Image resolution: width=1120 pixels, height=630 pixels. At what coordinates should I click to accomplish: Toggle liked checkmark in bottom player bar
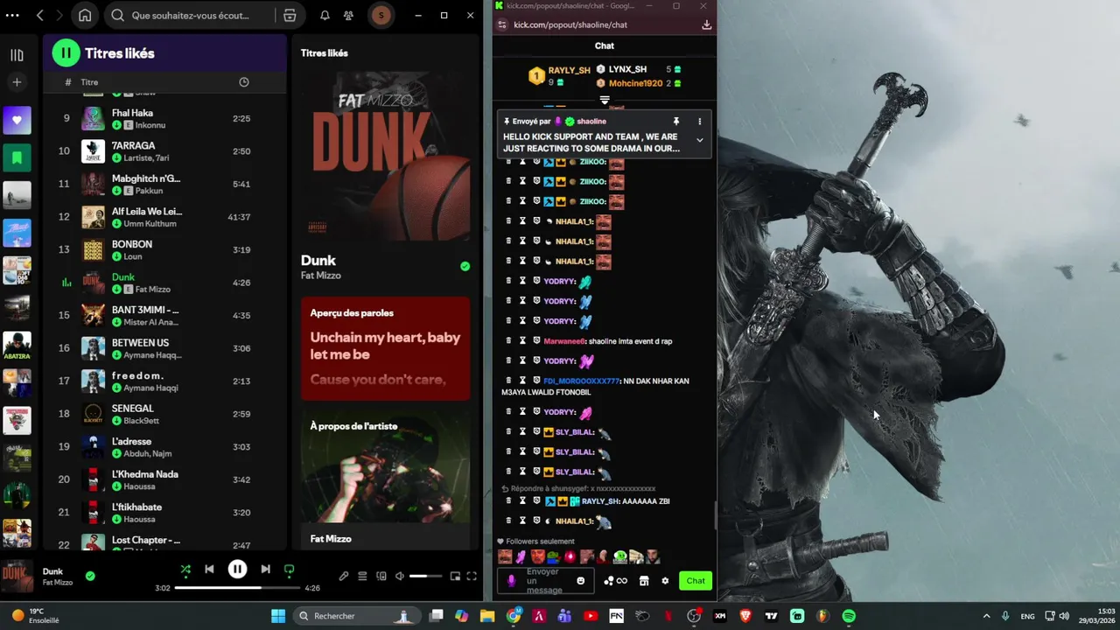90,576
